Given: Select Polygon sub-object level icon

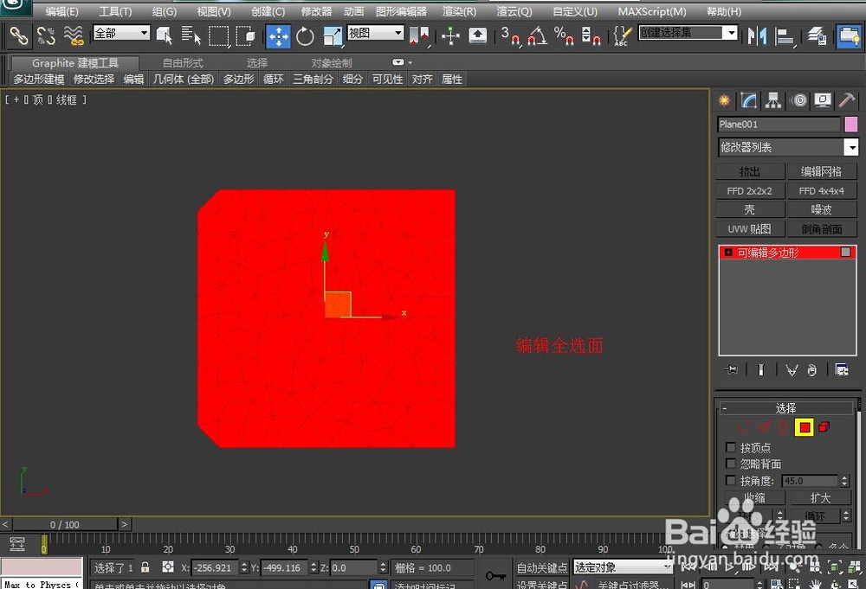Looking at the screenshot, I should [805, 427].
